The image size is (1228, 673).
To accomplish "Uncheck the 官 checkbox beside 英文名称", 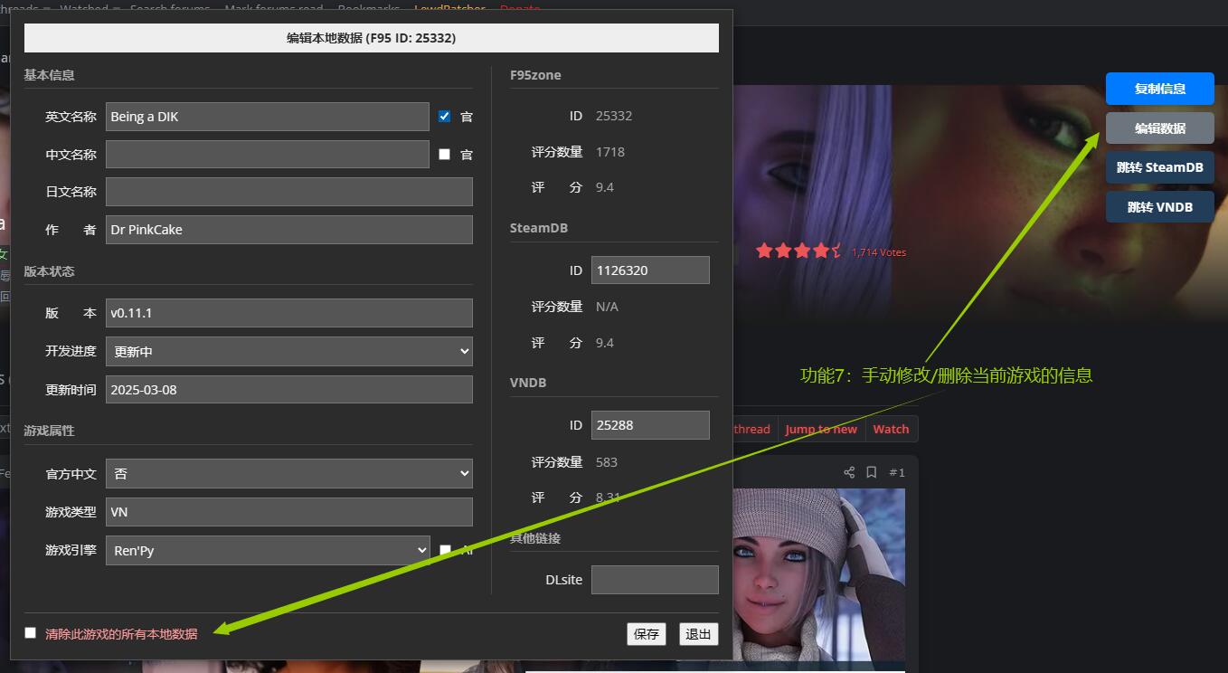I will coord(444,116).
